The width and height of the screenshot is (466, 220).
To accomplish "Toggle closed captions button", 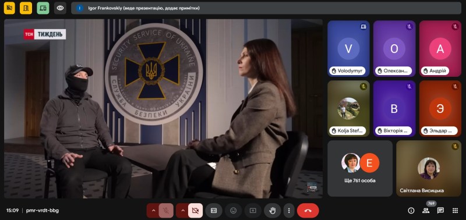I will (x=214, y=211).
